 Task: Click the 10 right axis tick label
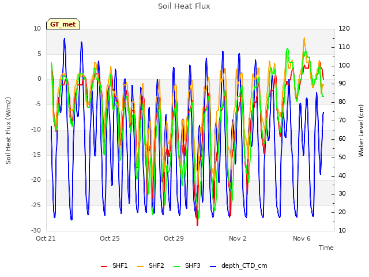tap(342, 230)
